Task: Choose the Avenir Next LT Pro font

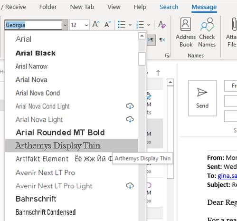Action: pos(71,173)
